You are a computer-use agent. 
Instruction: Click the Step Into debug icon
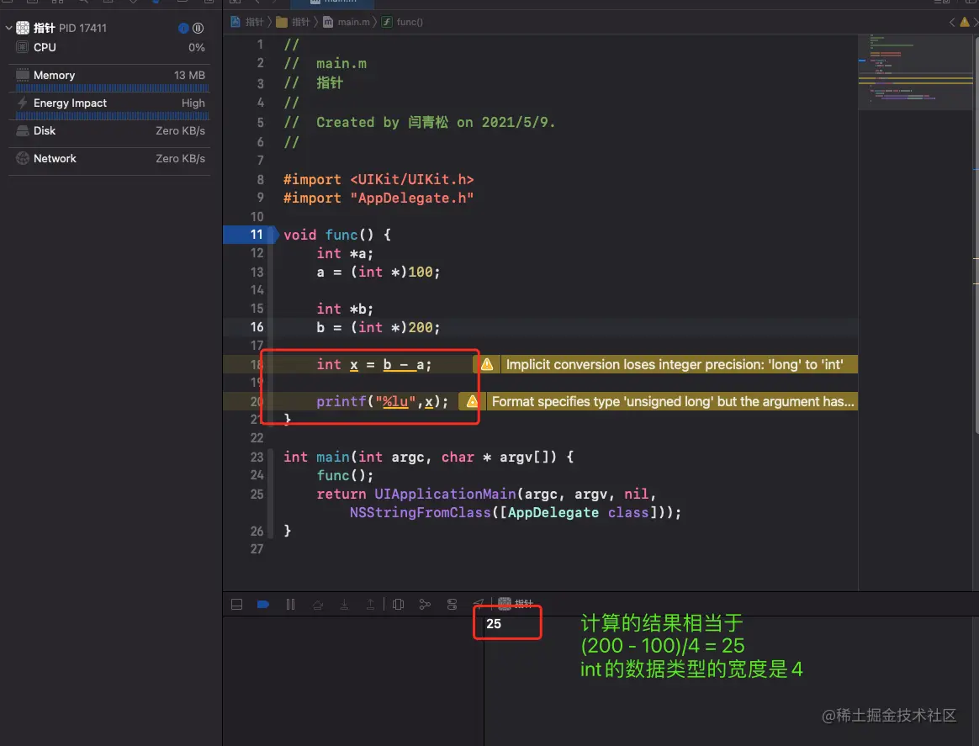pos(344,605)
